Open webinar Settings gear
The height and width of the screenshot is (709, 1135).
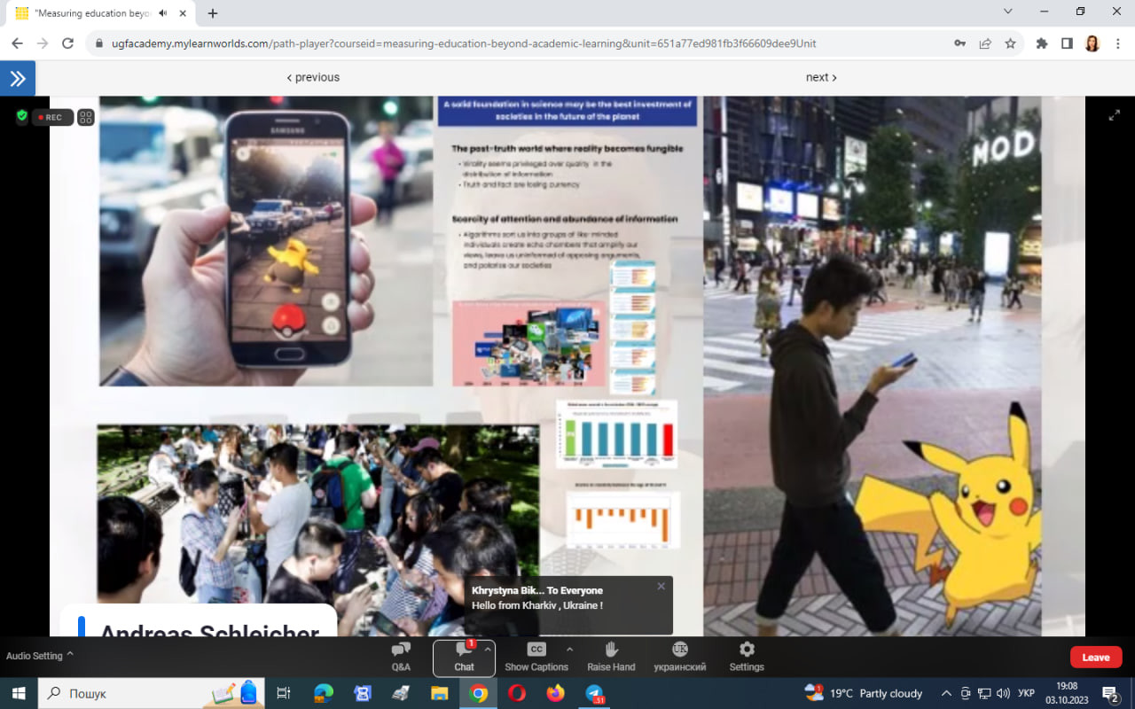tap(747, 657)
